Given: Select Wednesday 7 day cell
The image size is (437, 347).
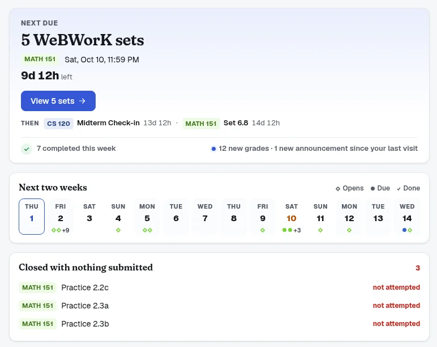Looking at the screenshot, I should pos(205,217).
